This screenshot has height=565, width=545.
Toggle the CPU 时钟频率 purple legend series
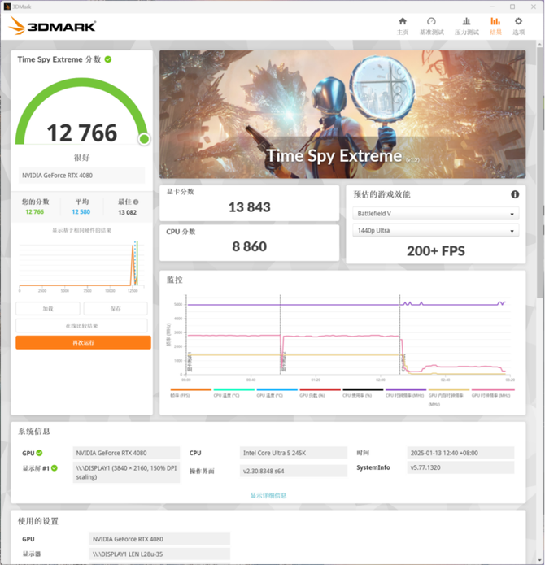click(x=406, y=393)
